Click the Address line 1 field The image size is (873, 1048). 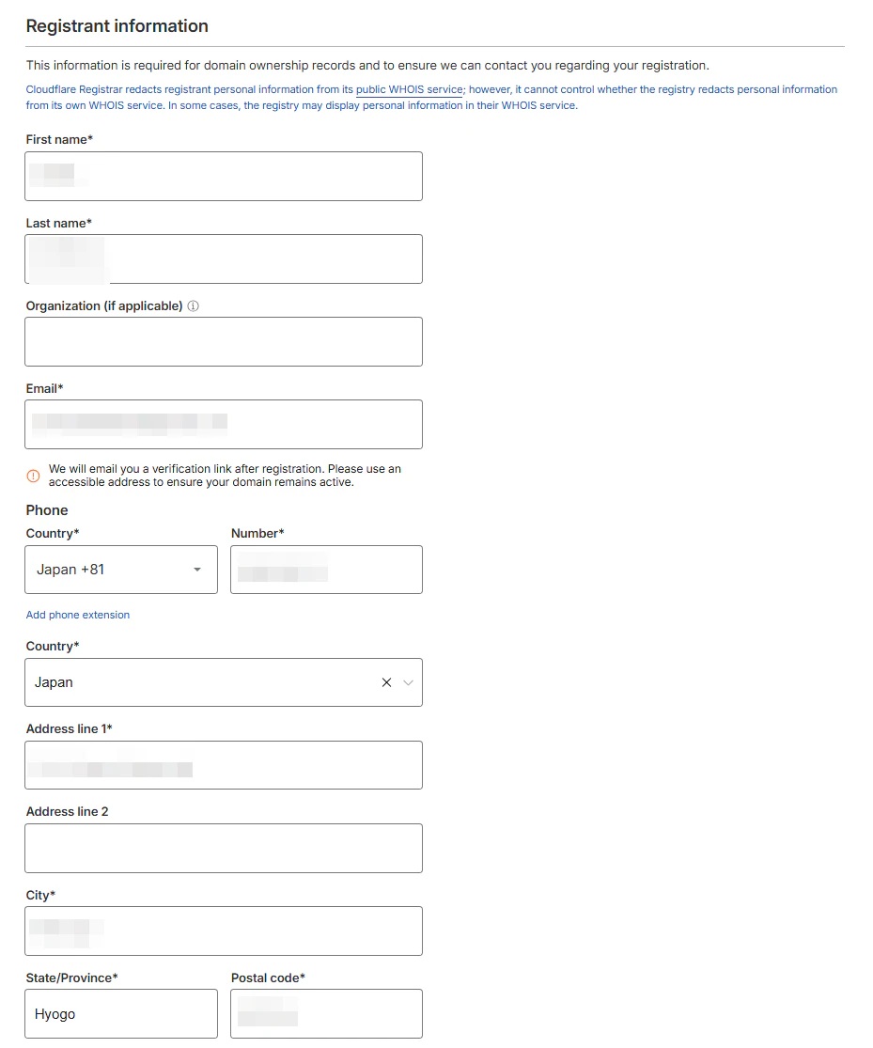click(224, 765)
